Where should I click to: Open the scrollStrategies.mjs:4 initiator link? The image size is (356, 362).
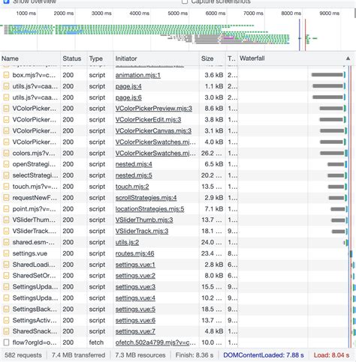coord(146,198)
